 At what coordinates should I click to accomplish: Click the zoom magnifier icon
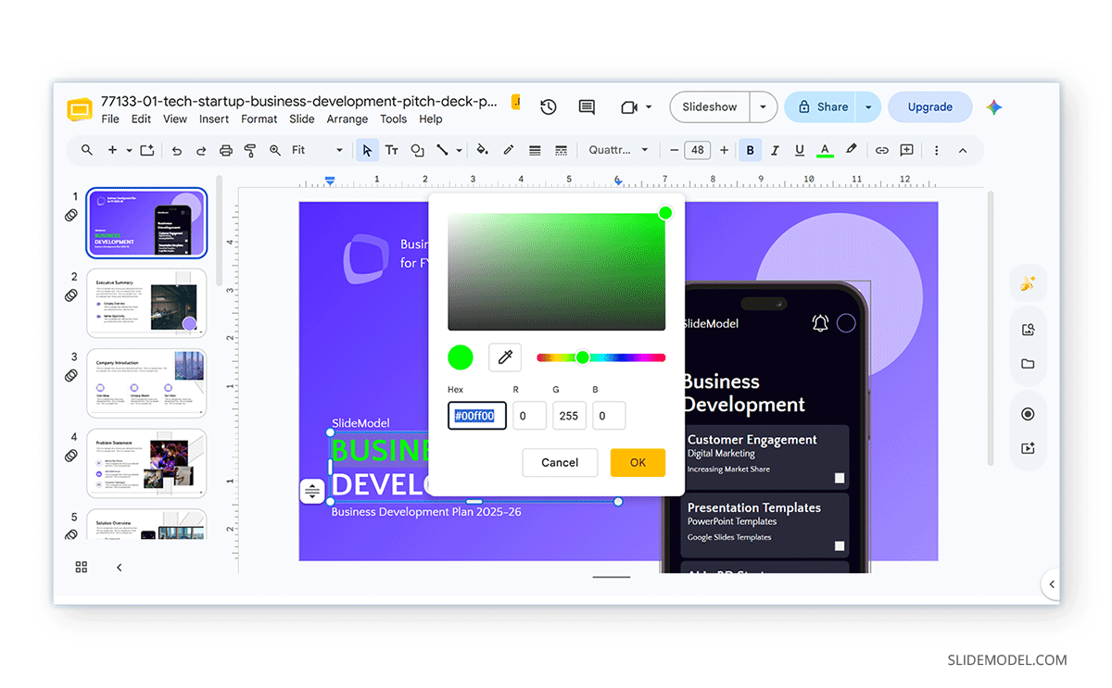click(275, 150)
